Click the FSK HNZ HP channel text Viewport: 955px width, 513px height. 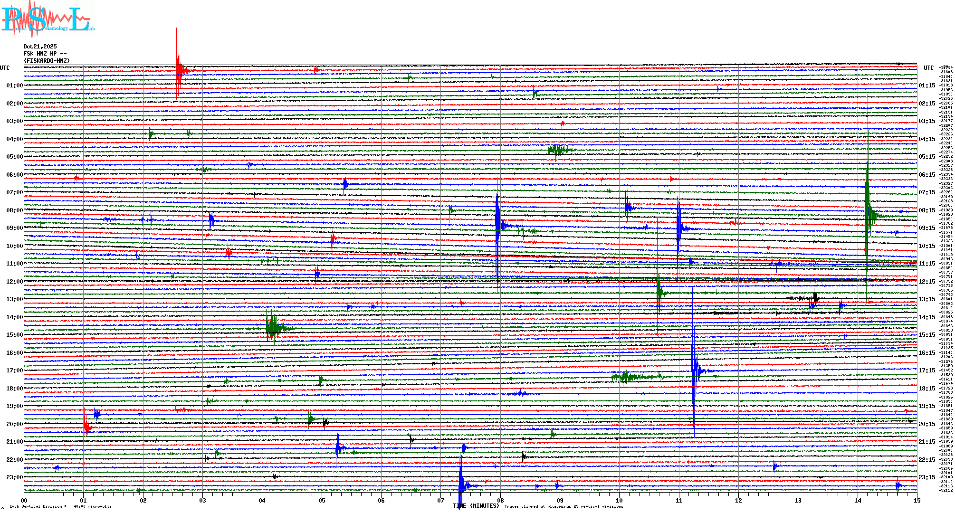pyautogui.click(x=45, y=54)
